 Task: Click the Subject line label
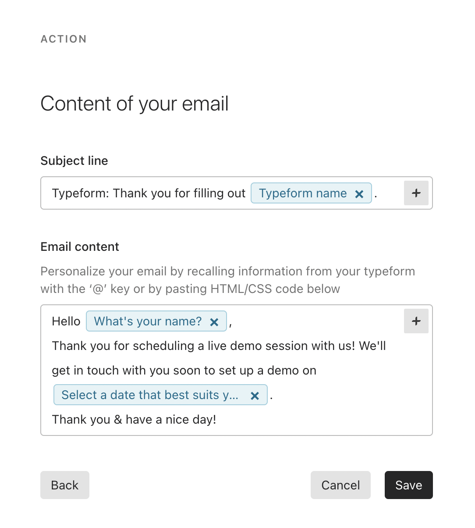coord(74,161)
